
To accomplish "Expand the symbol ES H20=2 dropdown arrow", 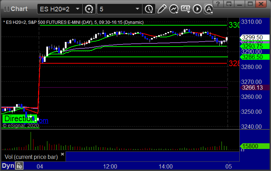I will 78,9.
